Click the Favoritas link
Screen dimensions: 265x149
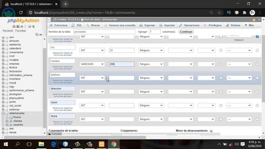[x=21, y=31]
